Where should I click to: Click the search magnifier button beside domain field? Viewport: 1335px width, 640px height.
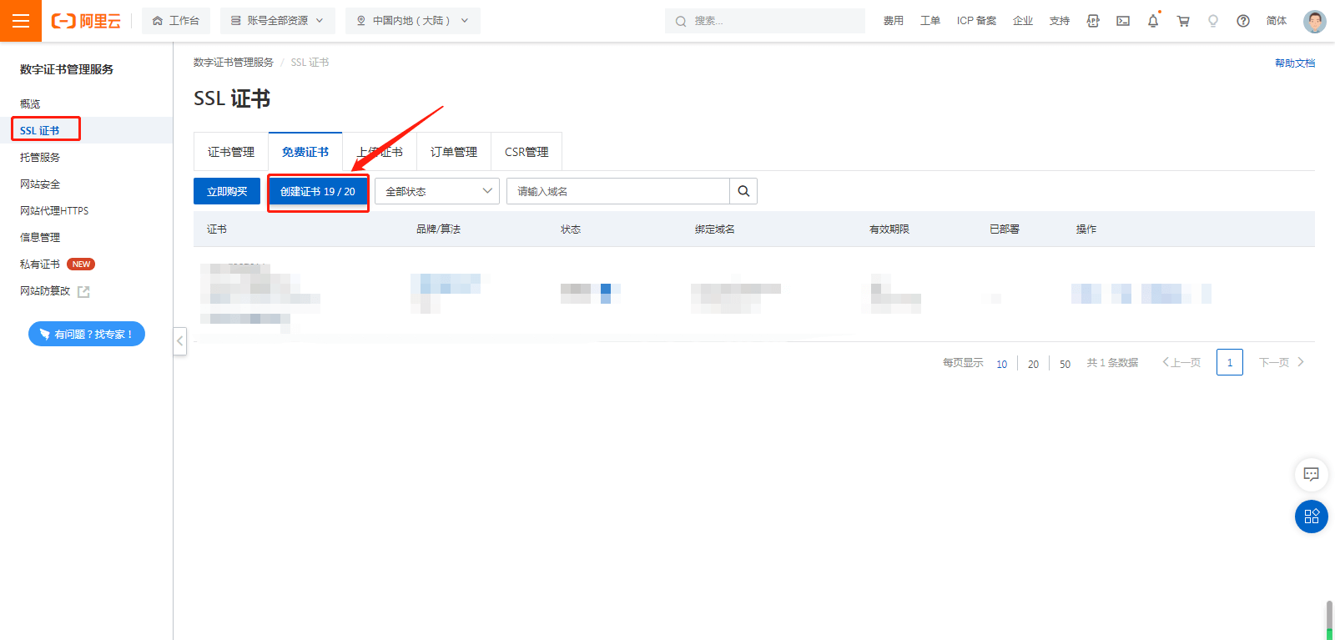tap(743, 191)
